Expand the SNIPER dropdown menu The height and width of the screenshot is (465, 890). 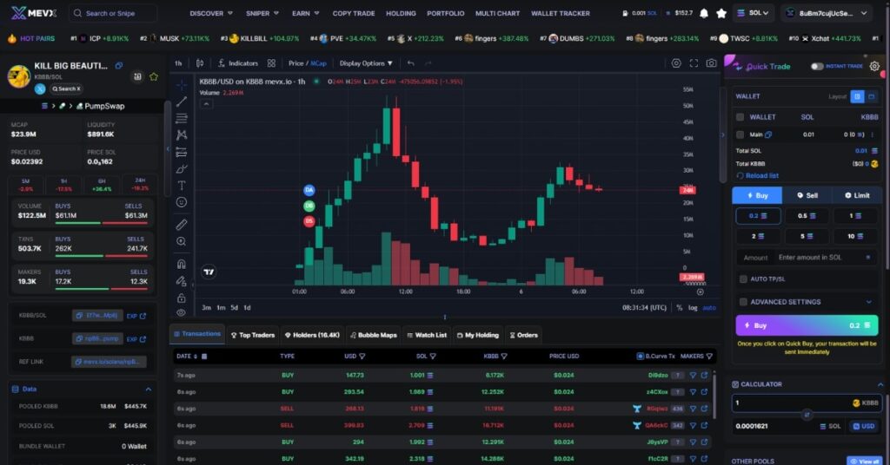click(x=262, y=13)
